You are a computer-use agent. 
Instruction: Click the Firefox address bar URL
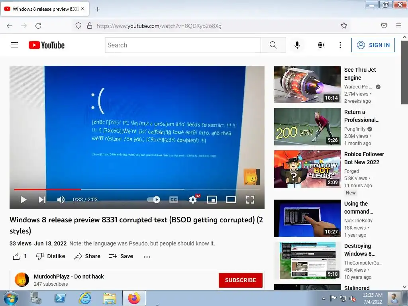159,26
